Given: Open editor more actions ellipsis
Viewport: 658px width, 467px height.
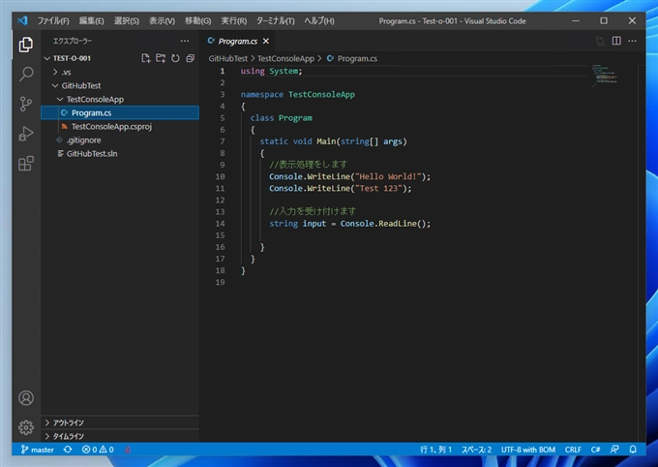Looking at the screenshot, I should [632, 41].
